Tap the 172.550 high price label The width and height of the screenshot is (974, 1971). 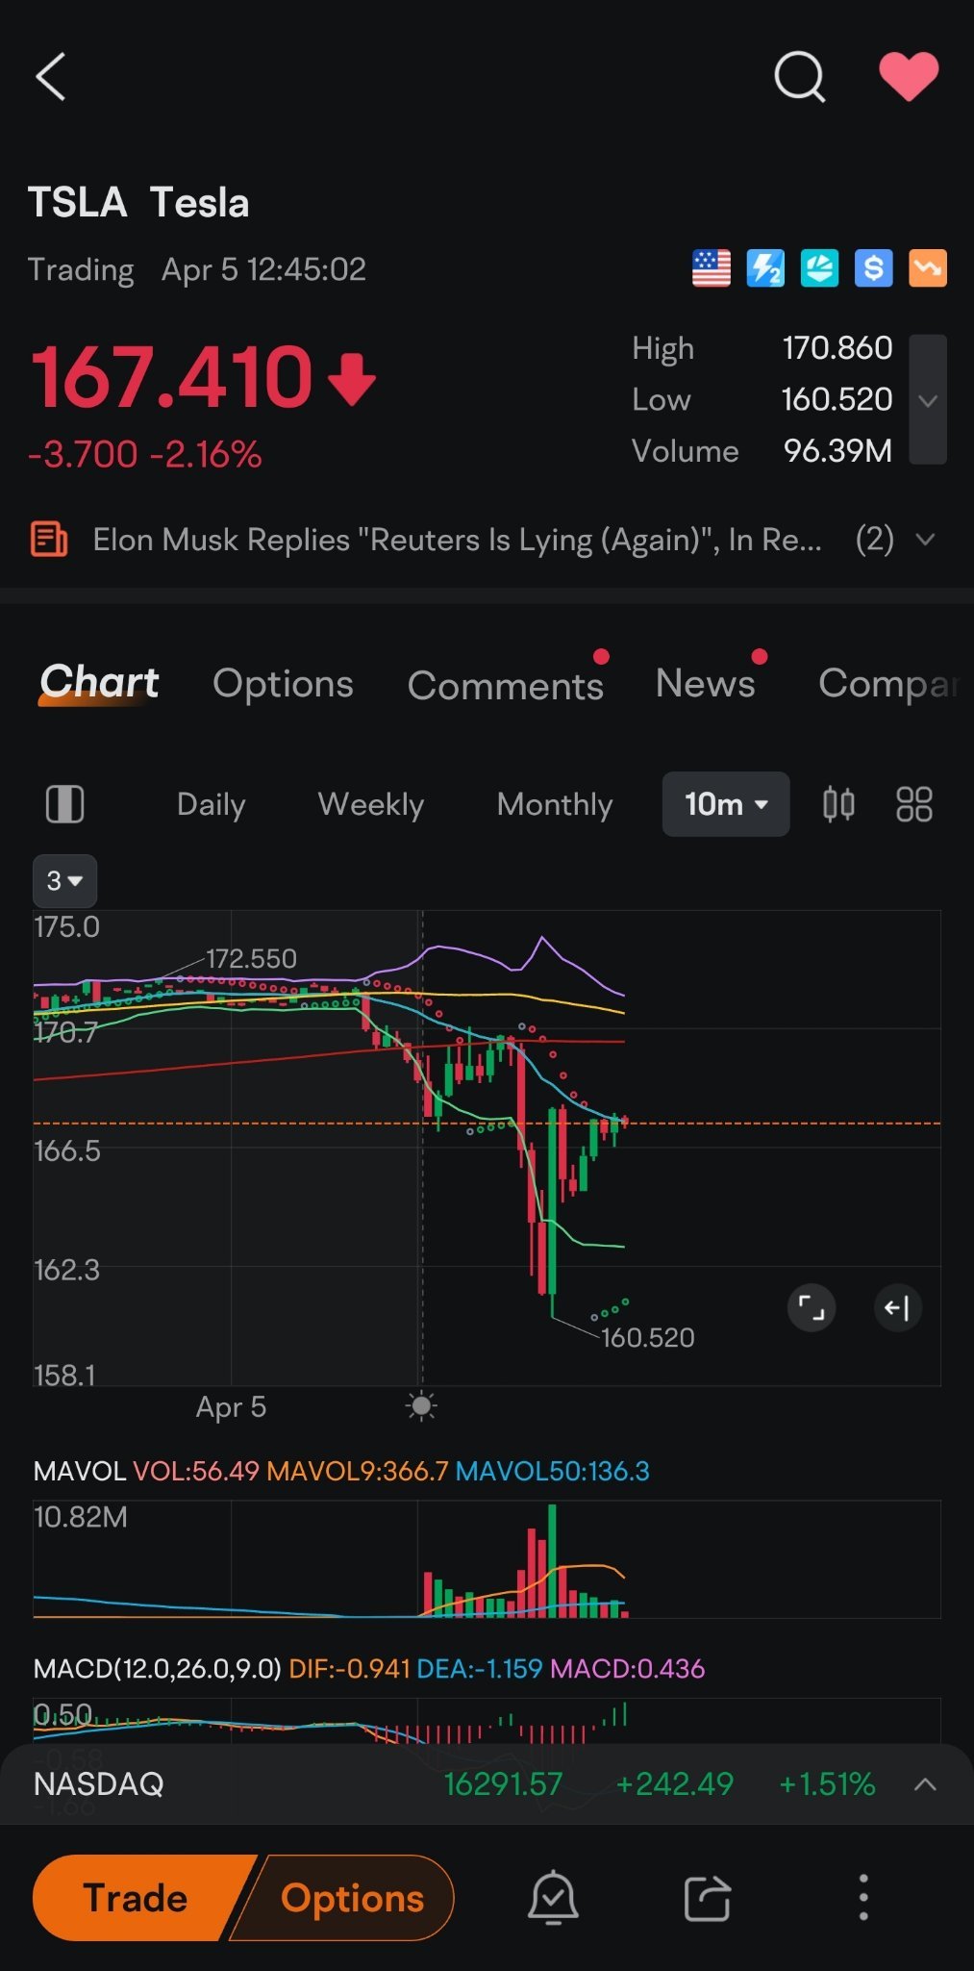pyautogui.click(x=252, y=958)
